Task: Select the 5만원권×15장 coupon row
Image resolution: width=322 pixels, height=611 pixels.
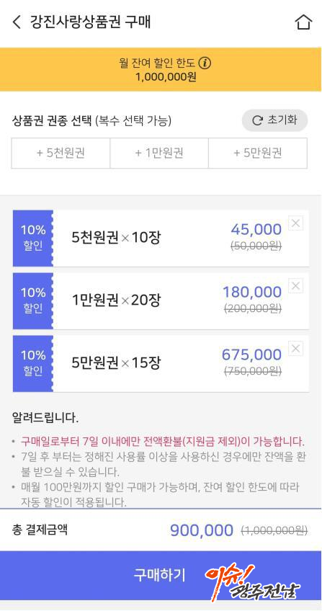Action: point(161,364)
